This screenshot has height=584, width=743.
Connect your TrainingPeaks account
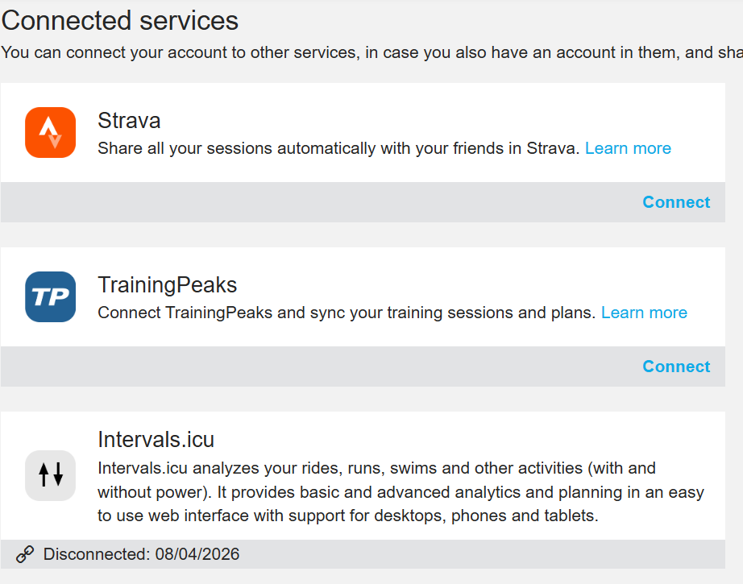coord(676,367)
